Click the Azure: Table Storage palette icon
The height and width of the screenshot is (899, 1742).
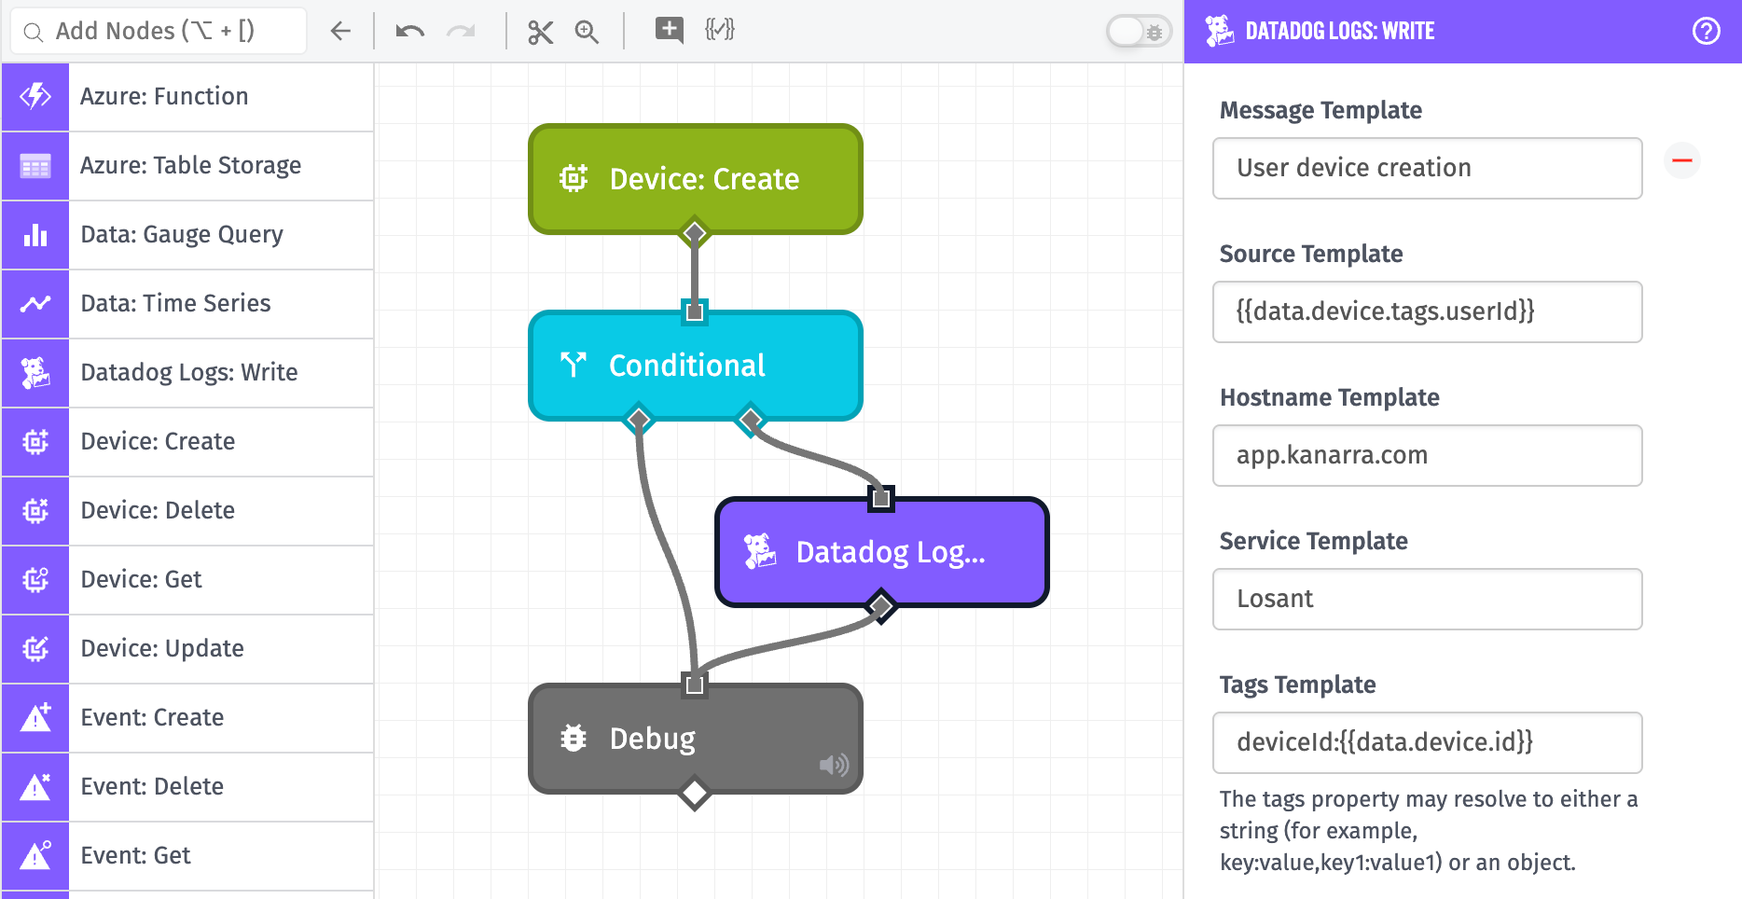(x=35, y=166)
